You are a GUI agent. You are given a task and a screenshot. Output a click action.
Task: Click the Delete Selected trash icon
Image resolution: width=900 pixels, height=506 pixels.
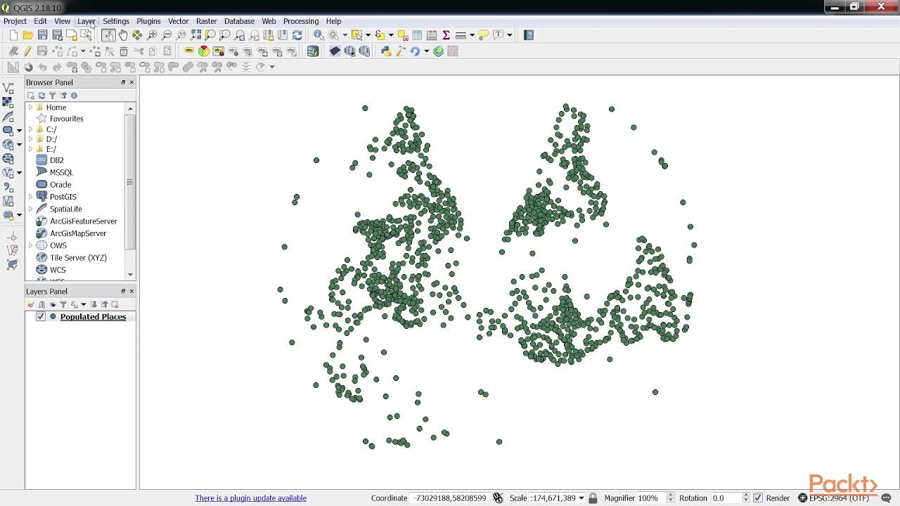[124, 51]
